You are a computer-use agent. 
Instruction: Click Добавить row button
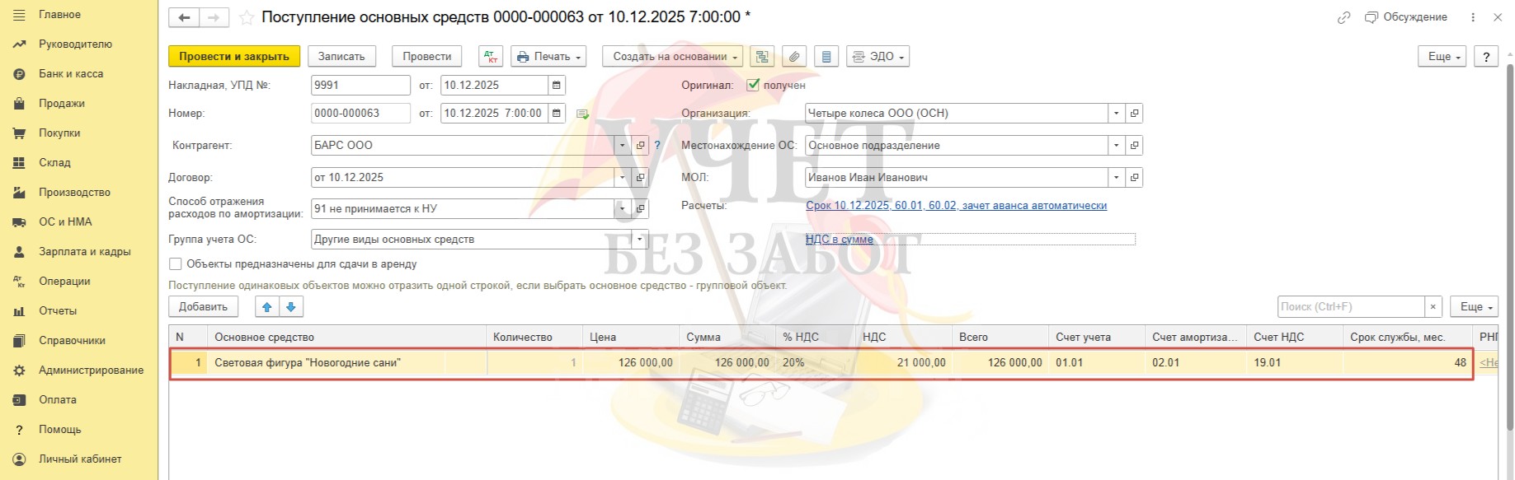click(x=203, y=306)
